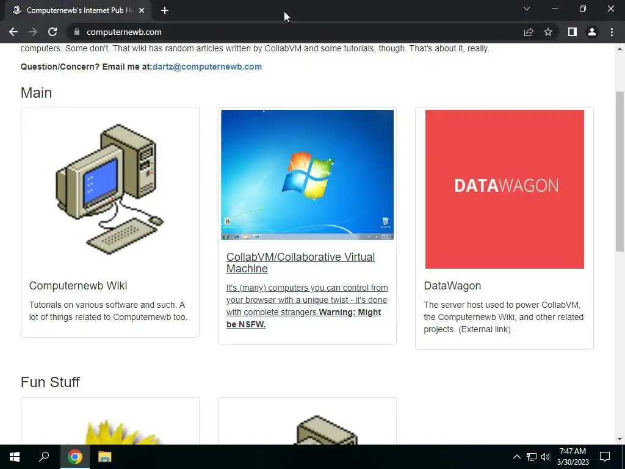This screenshot has height=469, width=625.
Task: Click 'The server host used to power' text
Action: click(x=504, y=317)
